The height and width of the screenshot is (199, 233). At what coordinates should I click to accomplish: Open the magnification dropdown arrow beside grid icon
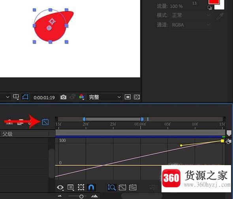point(8,97)
